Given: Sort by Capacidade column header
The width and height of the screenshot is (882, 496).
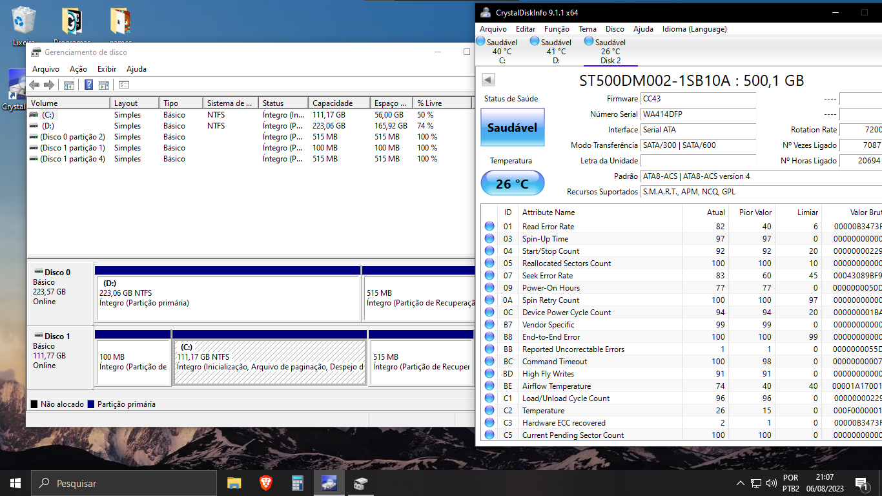Looking at the screenshot, I should coord(339,103).
